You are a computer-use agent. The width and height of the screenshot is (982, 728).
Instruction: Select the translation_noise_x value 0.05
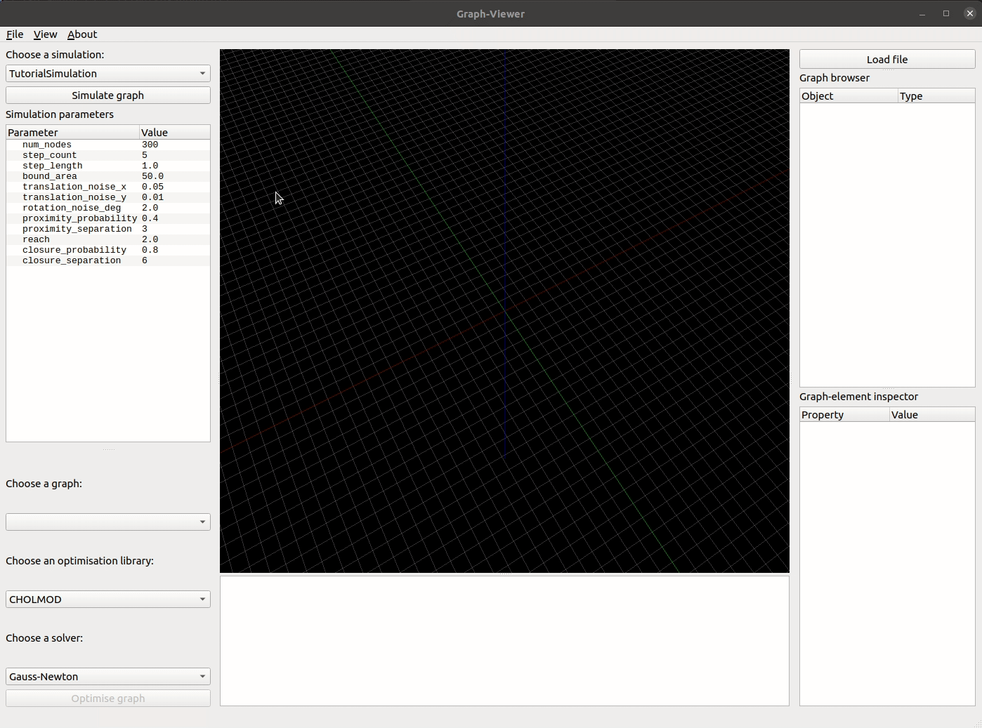coord(152,187)
